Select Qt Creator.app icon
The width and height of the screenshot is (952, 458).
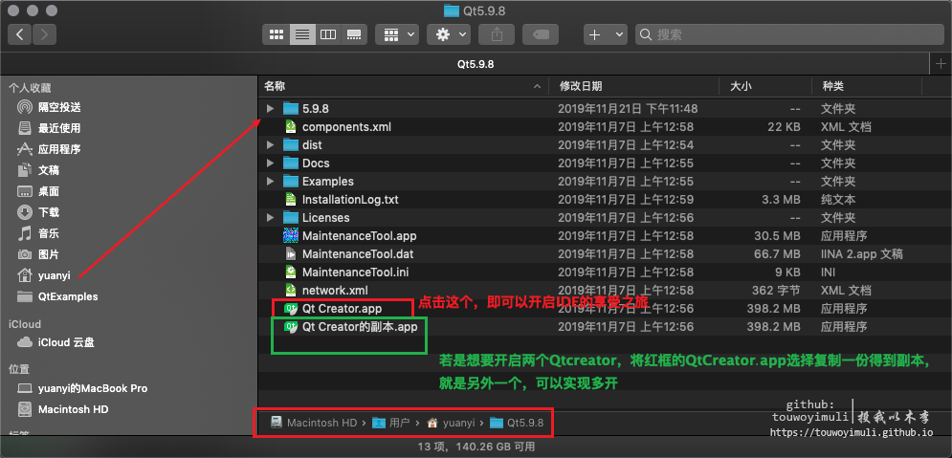point(291,309)
